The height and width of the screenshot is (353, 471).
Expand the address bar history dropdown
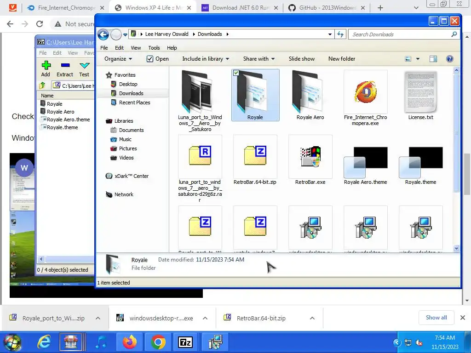tap(330, 34)
